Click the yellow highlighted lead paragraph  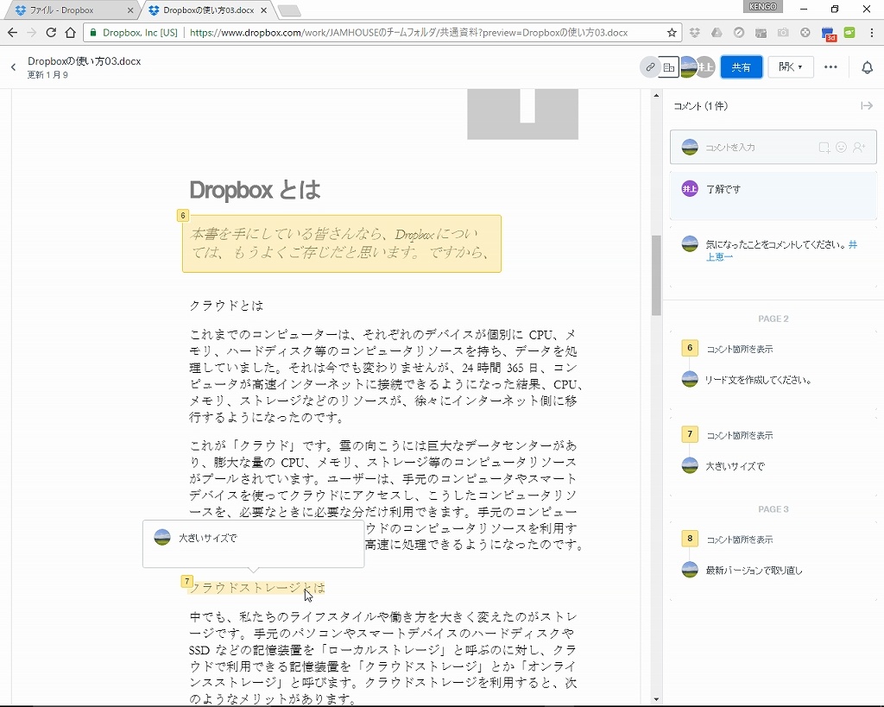point(342,243)
